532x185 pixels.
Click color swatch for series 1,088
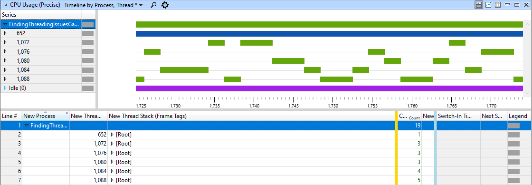tap(88, 79)
